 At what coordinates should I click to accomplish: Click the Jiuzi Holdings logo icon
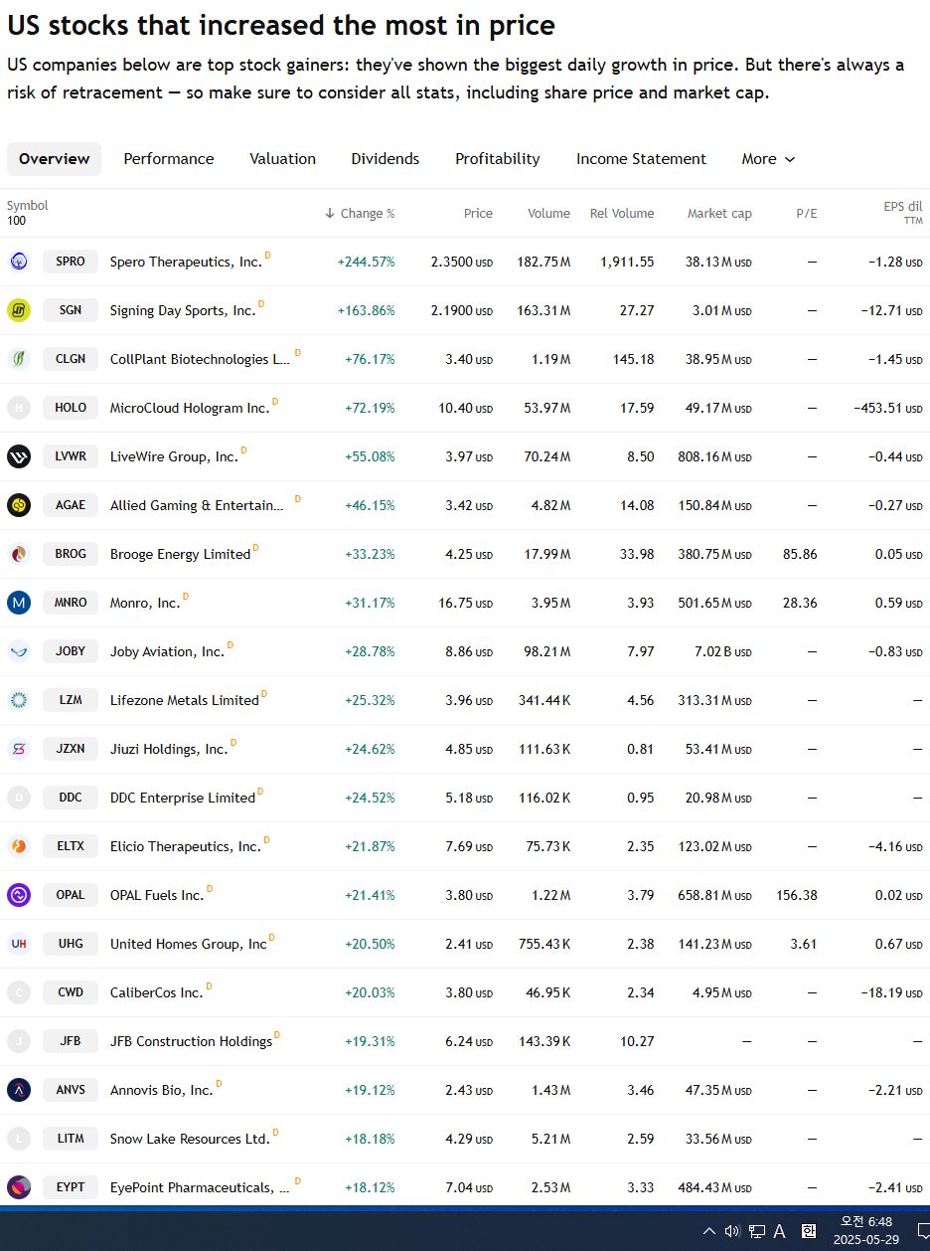tap(18, 749)
